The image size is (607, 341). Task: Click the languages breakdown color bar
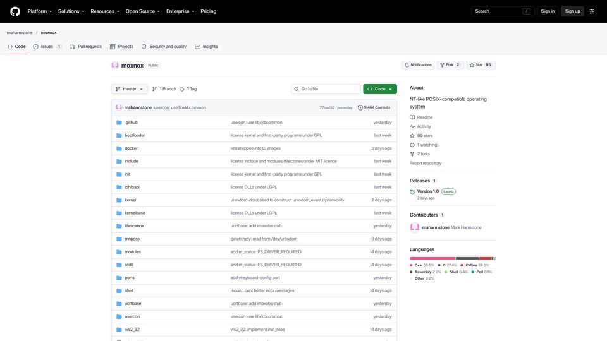click(453, 258)
